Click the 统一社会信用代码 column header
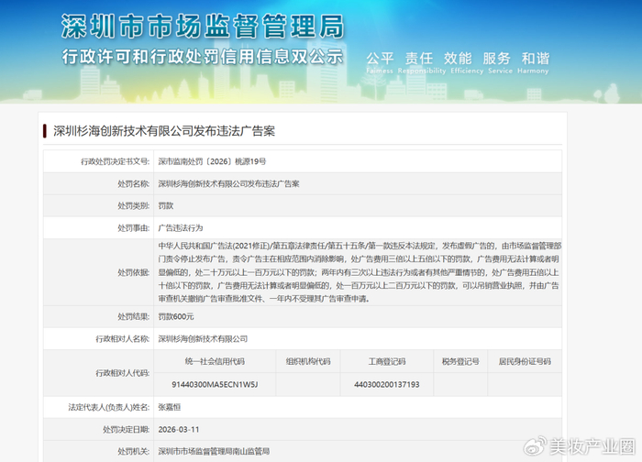 pos(214,361)
